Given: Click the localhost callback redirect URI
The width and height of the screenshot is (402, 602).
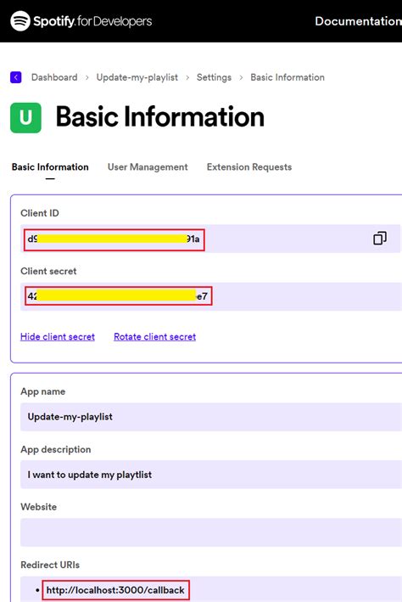Looking at the screenshot, I should click(115, 590).
